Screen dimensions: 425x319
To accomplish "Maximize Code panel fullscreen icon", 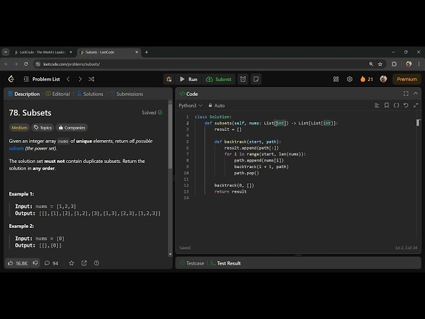I will point(406,94).
